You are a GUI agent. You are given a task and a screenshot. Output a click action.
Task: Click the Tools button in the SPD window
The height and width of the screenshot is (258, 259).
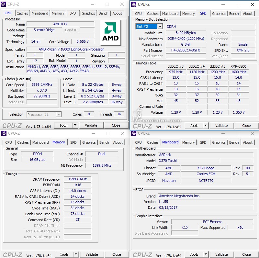coord(194,126)
